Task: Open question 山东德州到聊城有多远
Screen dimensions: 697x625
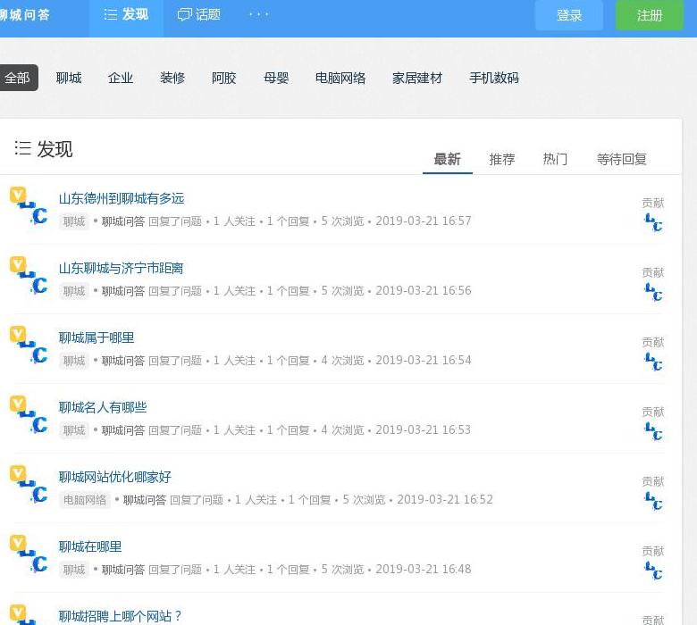Action: (x=122, y=198)
